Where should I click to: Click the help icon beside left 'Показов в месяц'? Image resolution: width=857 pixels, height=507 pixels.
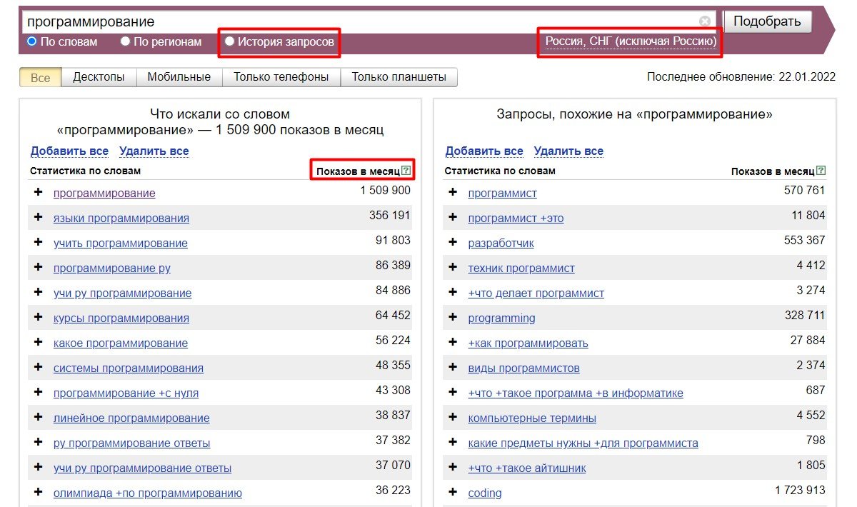406,171
